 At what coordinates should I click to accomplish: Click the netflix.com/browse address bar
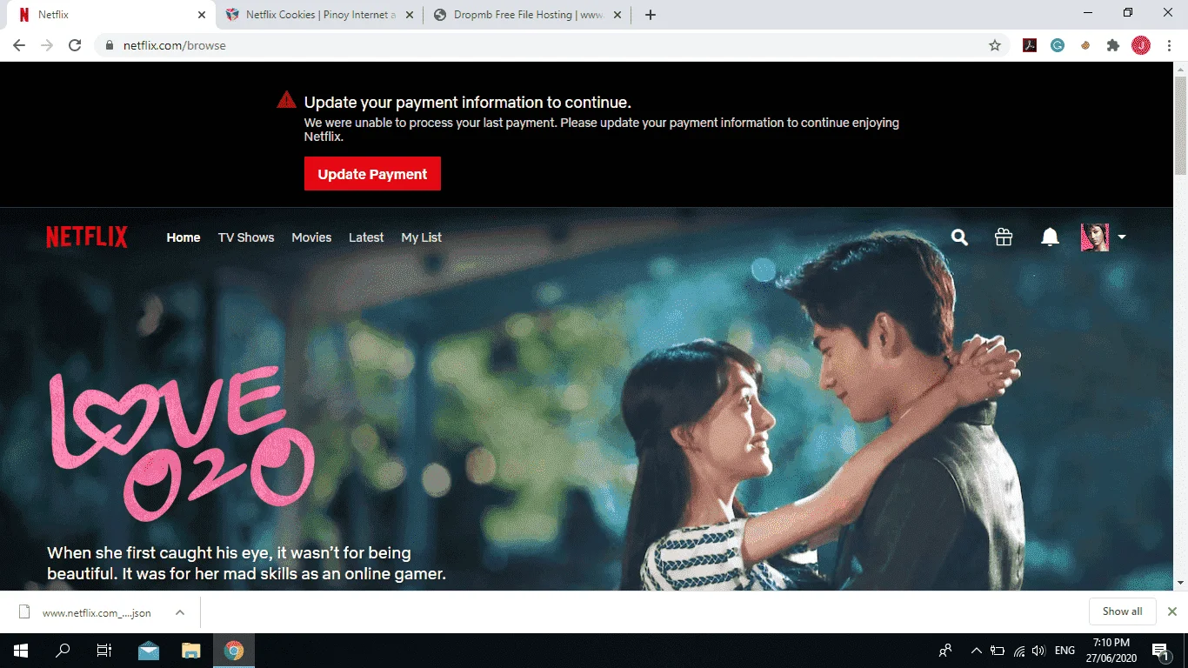click(553, 45)
